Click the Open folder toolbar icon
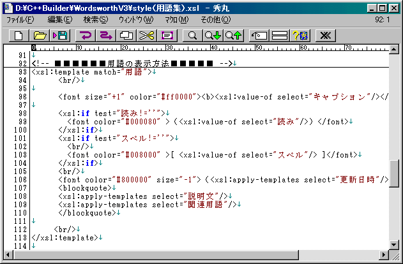The height and width of the screenshot is (264, 403). pos(40,35)
